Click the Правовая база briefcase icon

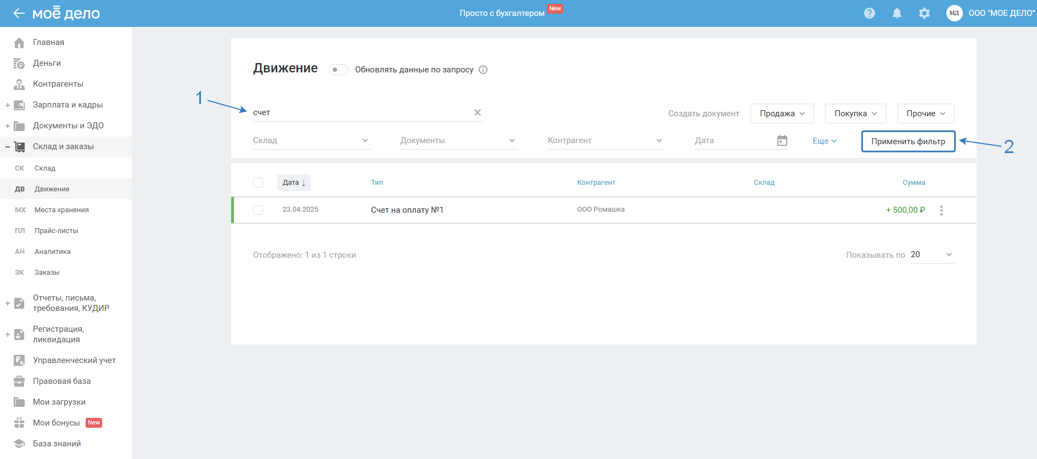click(19, 381)
